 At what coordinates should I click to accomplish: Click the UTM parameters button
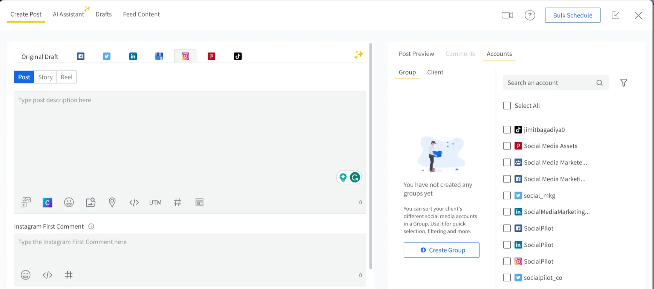coord(155,202)
